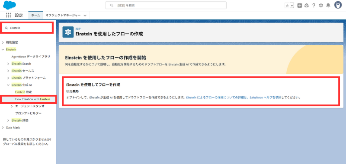Click the magnifier icon in global search

click(112, 5)
